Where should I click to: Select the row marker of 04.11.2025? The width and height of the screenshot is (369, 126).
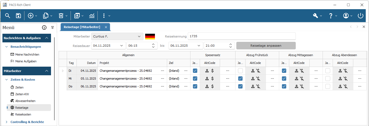[63, 71]
